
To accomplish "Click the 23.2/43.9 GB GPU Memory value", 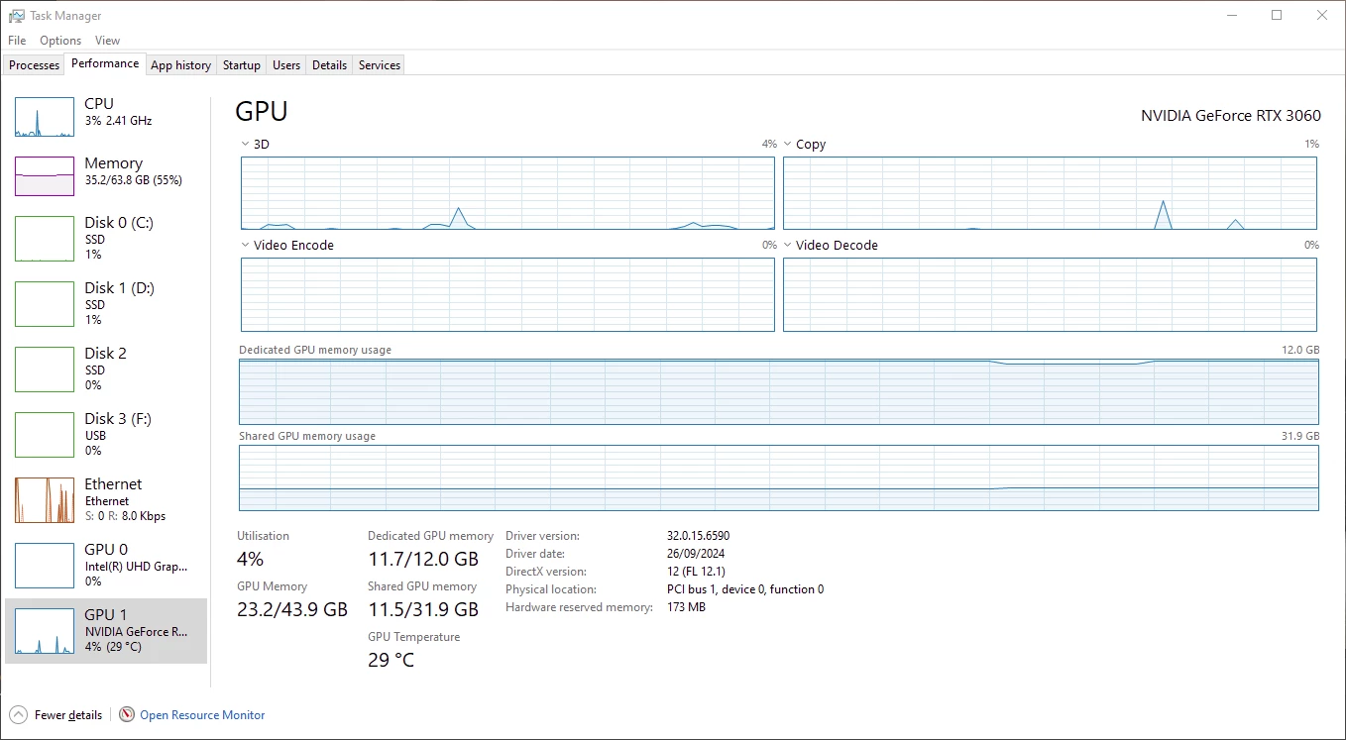I will click(x=292, y=609).
